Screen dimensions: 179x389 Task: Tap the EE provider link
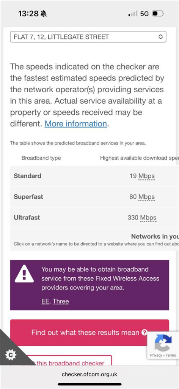45,301
